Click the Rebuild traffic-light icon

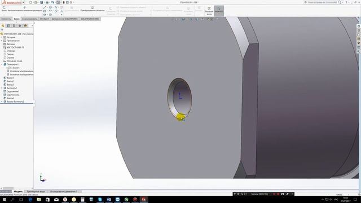(x=64, y=2)
